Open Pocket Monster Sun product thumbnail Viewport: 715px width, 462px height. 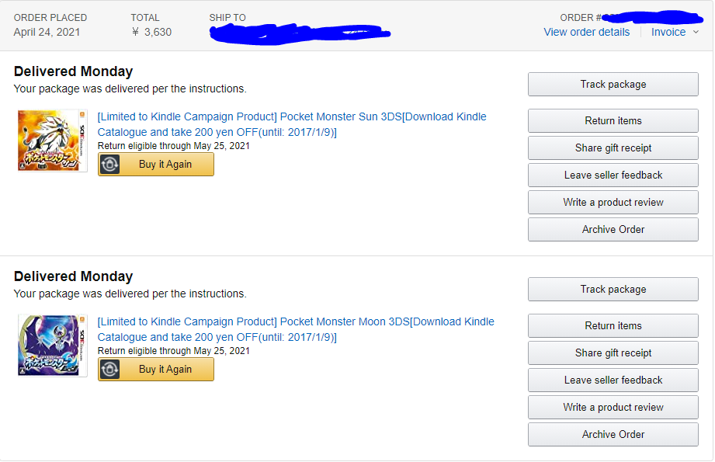click(53, 141)
